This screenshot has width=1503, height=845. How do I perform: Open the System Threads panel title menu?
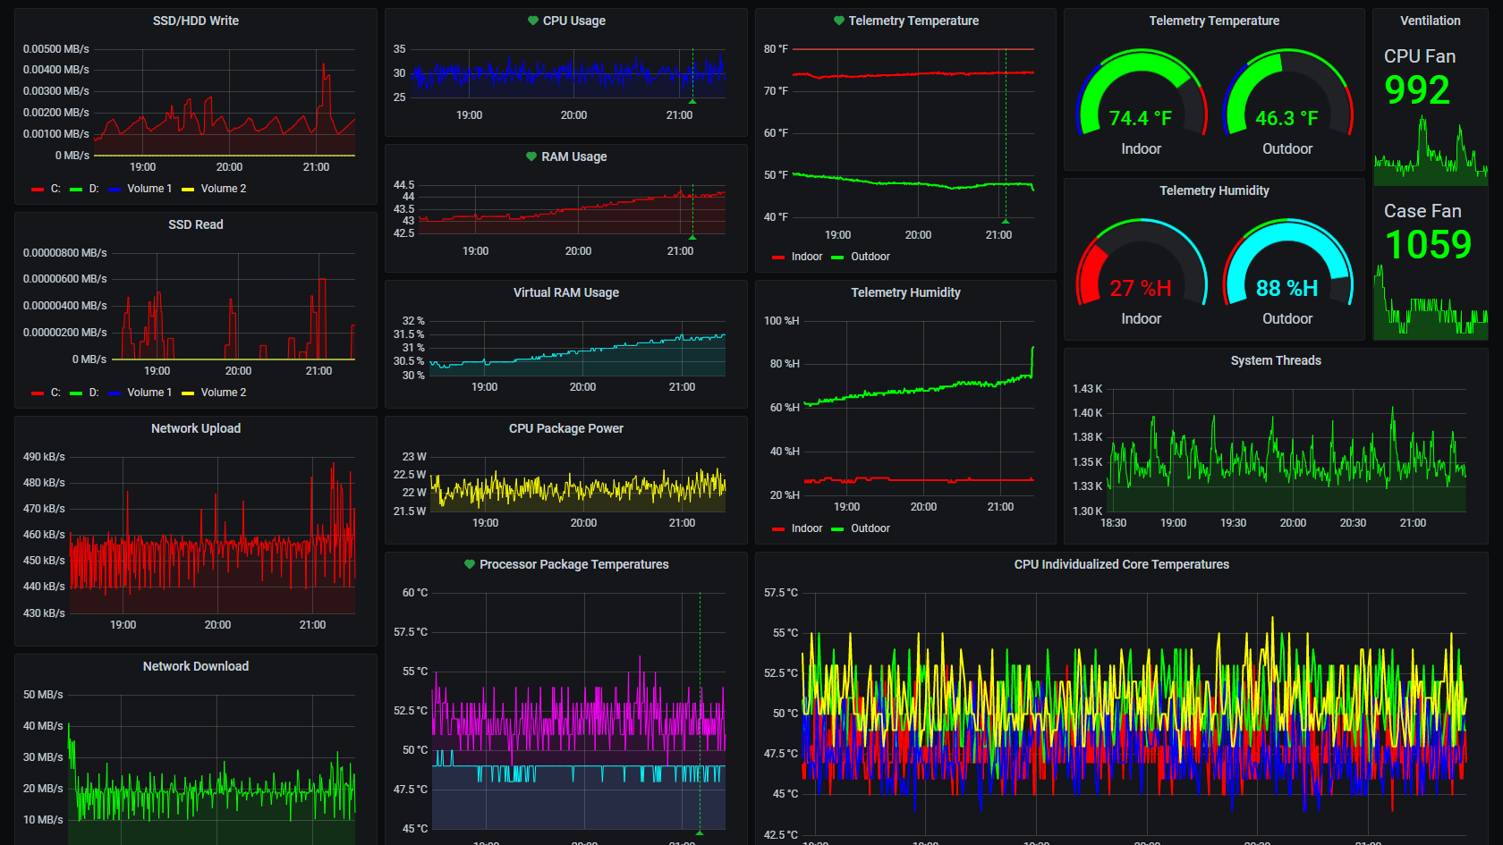(x=1275, y=360)
